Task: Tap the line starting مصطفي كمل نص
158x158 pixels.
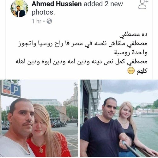Action: click(82, 62)
